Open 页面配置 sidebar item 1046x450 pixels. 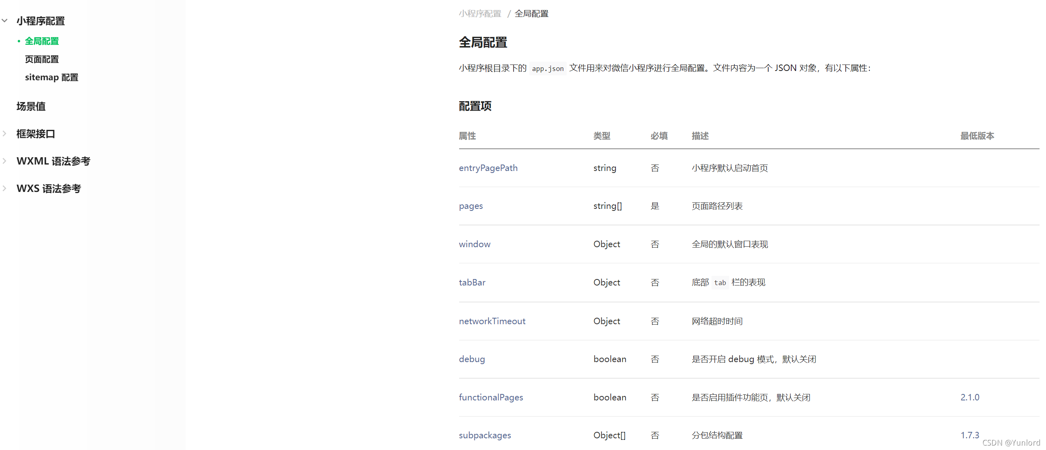(x=42, y=59)
